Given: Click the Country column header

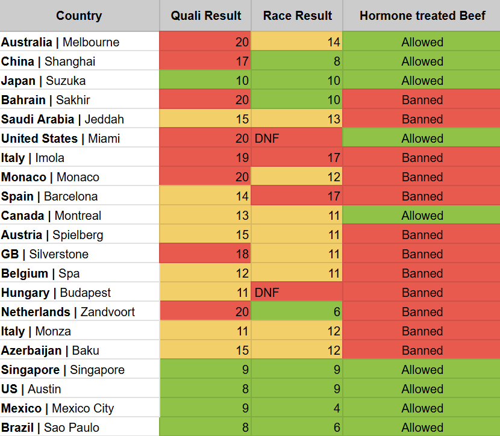Looking at the screenshot, I should click(79, 16).
